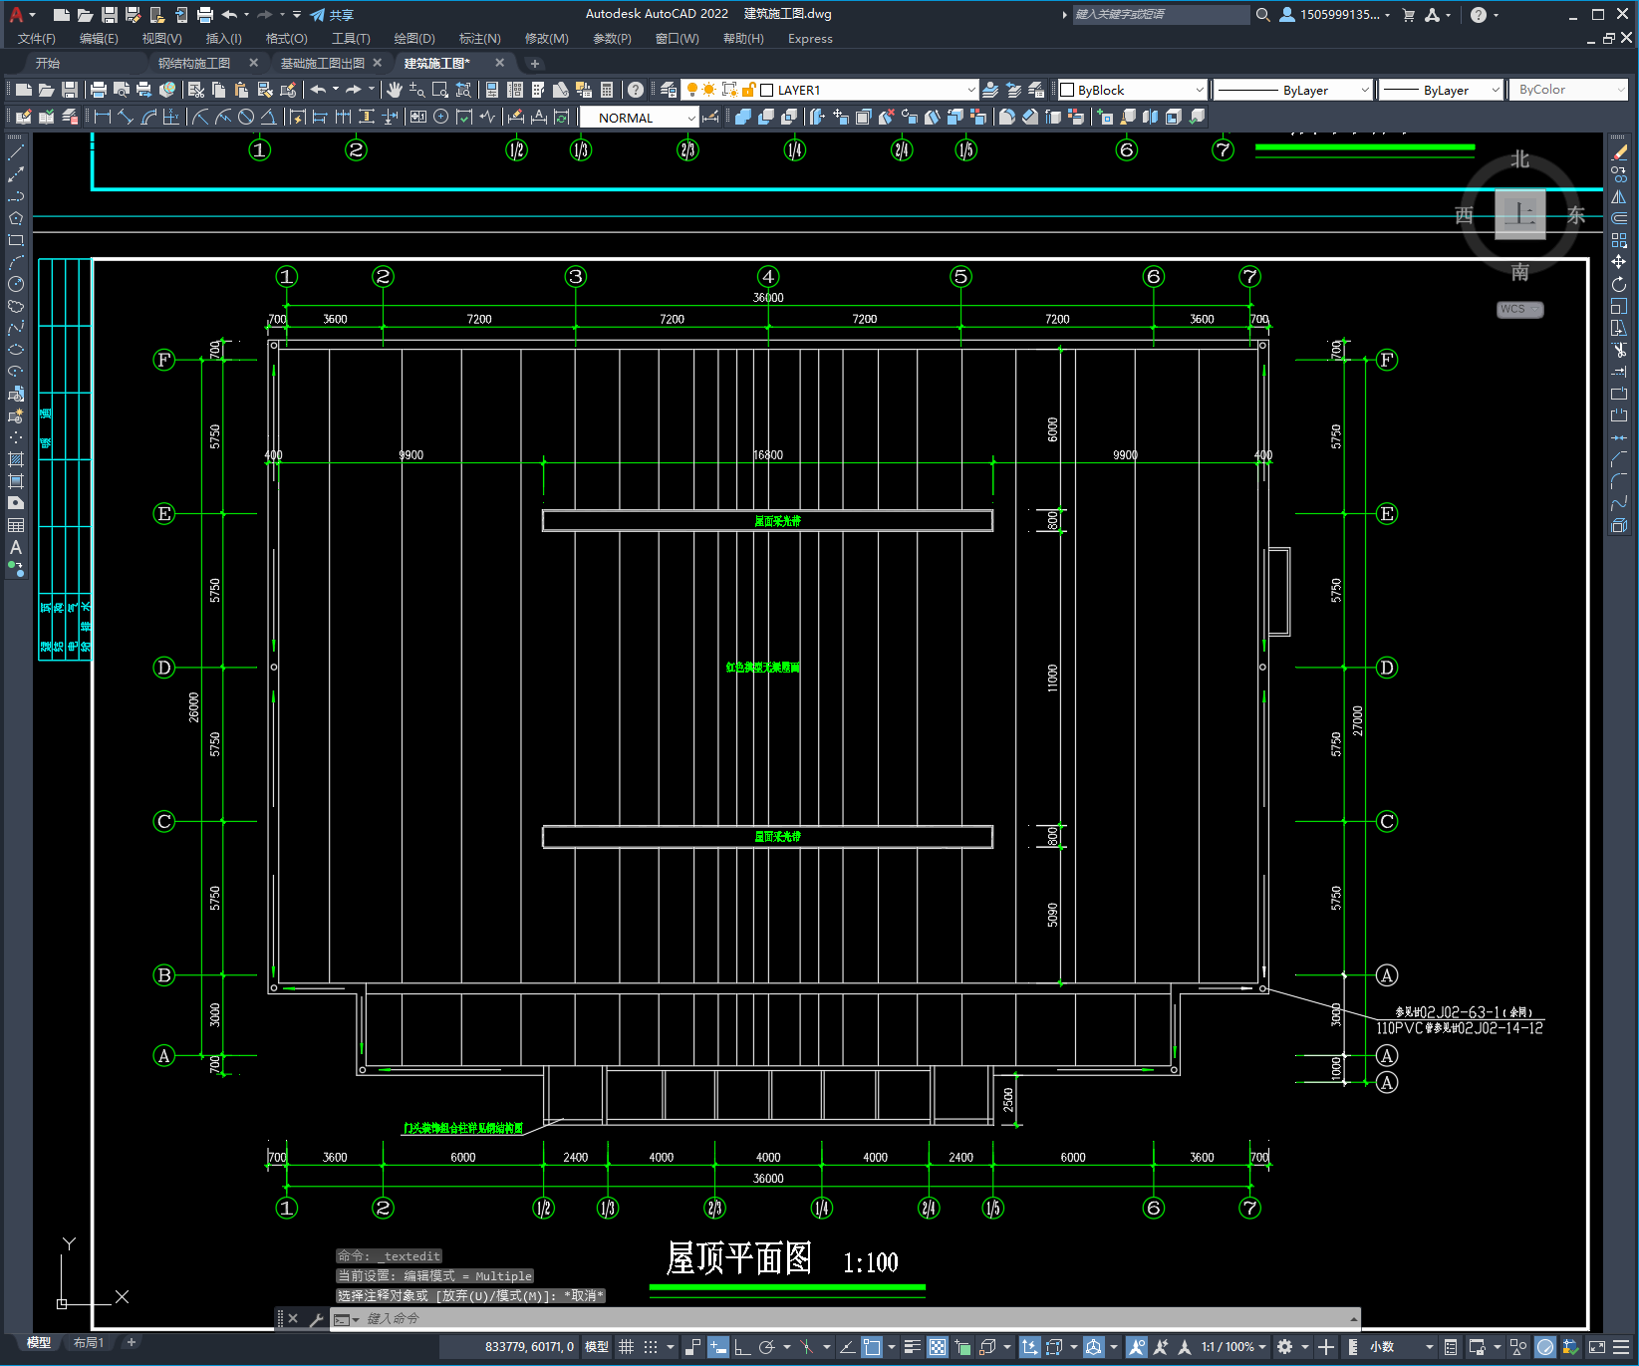This screenshot has width=1639, height=1366.
Task: Toggle drawing grid display in status bar
Action: (x=626, y=1347)
